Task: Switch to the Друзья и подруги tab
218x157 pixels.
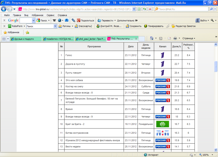Action: [26, 39]
